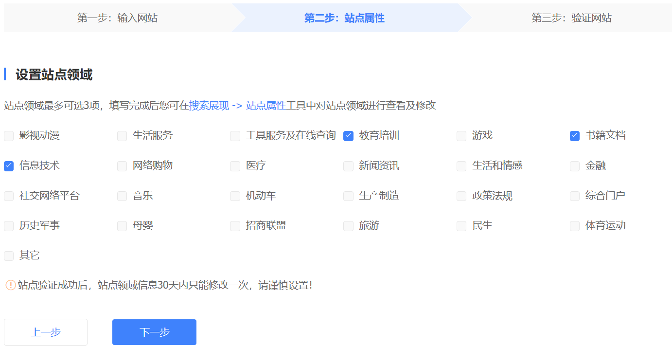The width and height of the screenshot is (672, 348).
Task: Open the 搜索展现 -> 站点属性 link
Action: coord(237,106)
